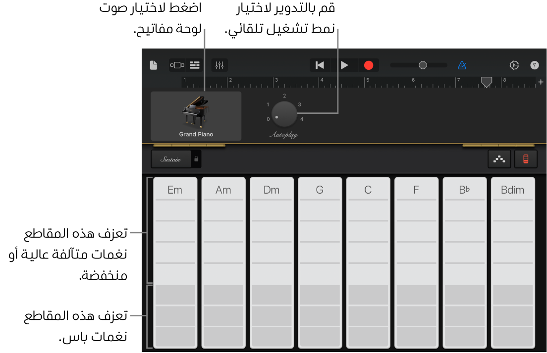Tap top bass segment of Bdim strip
Screen dimensions: 547x353
pos(512,295)
